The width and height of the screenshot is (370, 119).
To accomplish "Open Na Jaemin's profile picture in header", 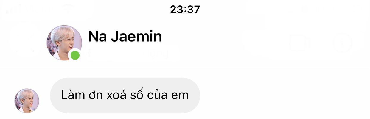I will click(x=64, y=43).
